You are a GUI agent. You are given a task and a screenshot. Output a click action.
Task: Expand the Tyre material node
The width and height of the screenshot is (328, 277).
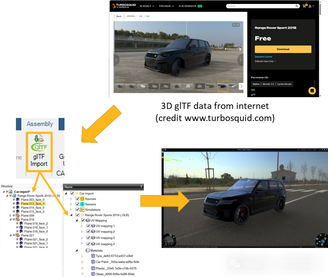pos(82,256)
